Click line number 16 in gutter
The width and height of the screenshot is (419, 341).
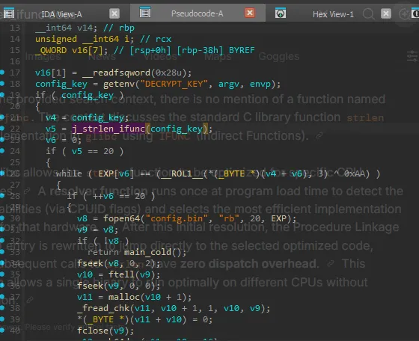tap(15, 61)
